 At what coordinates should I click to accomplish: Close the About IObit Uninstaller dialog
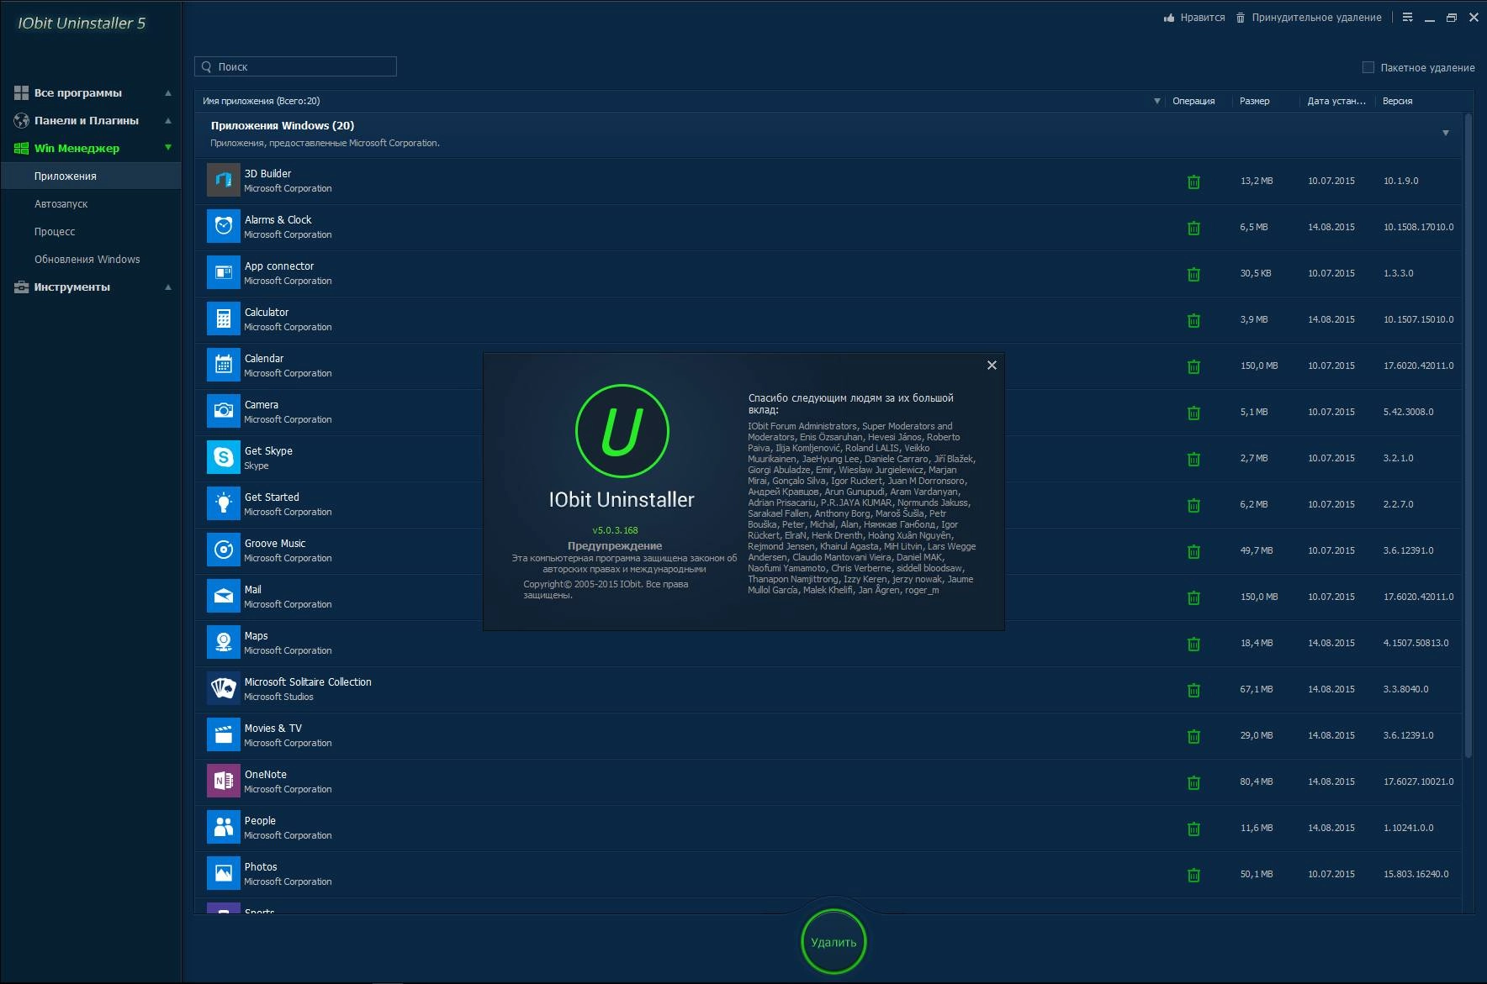pyautogui.click(x=992, y=365)
